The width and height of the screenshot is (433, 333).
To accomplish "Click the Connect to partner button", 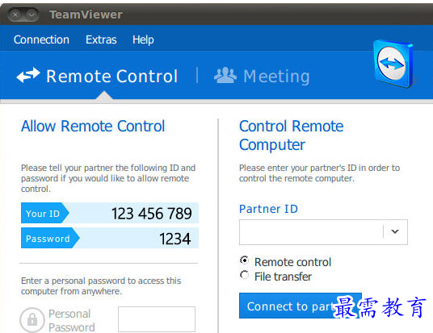I will click(301, 306).
